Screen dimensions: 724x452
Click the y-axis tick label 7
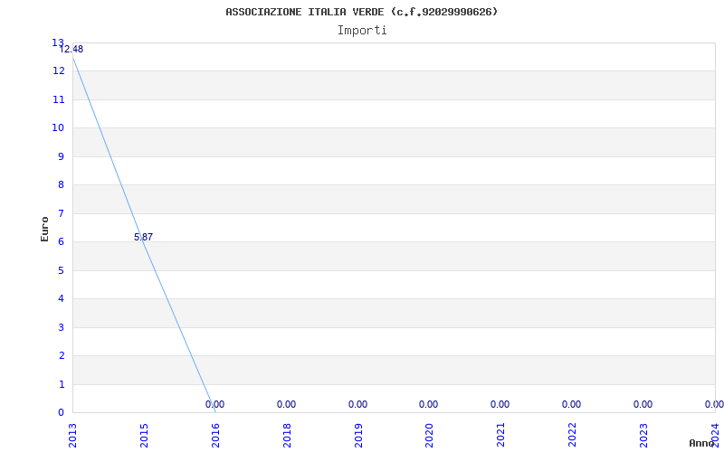click(x=61, y=213)
